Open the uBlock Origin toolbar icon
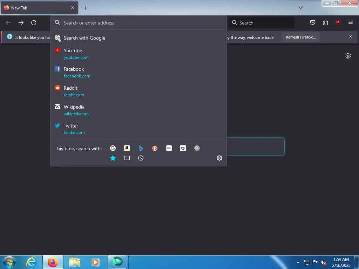 (338, 22)
